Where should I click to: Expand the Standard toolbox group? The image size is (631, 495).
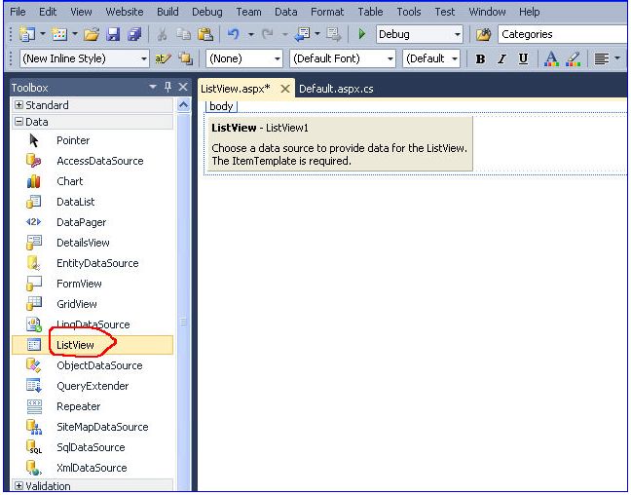tap(19, 105)
